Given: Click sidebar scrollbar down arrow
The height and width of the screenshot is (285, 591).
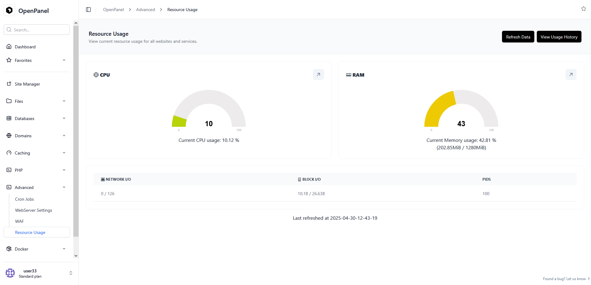Looking at the screenshot, I should (76, 256).
